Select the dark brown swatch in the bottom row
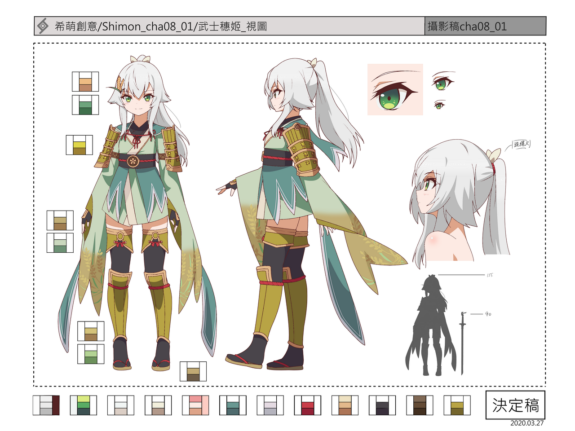This screenshot has height=431, width=575. [x=419, y=405]
